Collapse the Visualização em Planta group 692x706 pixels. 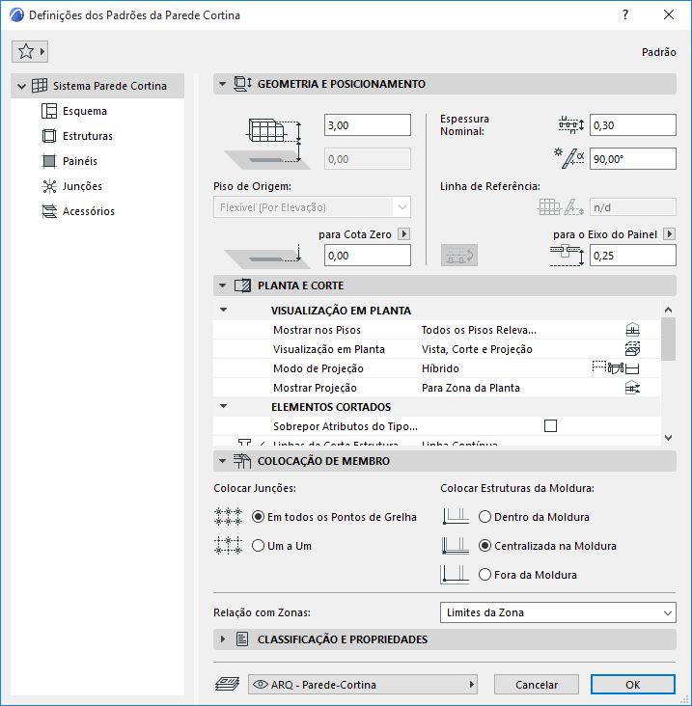[x=224, y=311]
